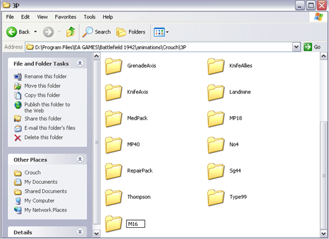
Task: Click the Up one level folder icon
Action: 70,32
